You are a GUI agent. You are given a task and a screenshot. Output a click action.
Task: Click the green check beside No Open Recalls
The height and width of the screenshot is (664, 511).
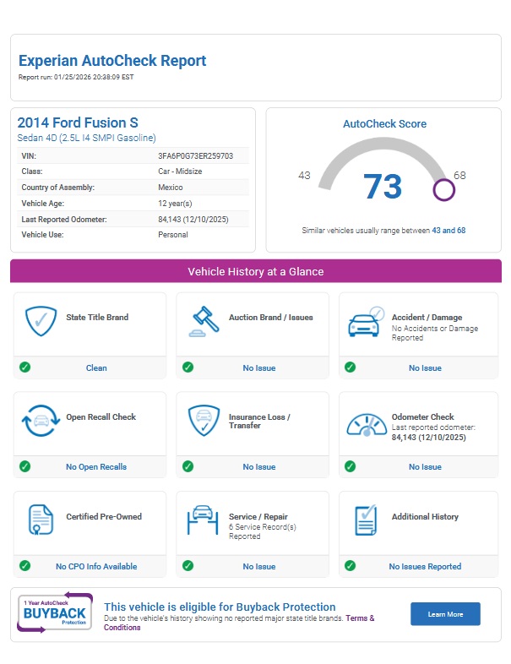[25, 466]
